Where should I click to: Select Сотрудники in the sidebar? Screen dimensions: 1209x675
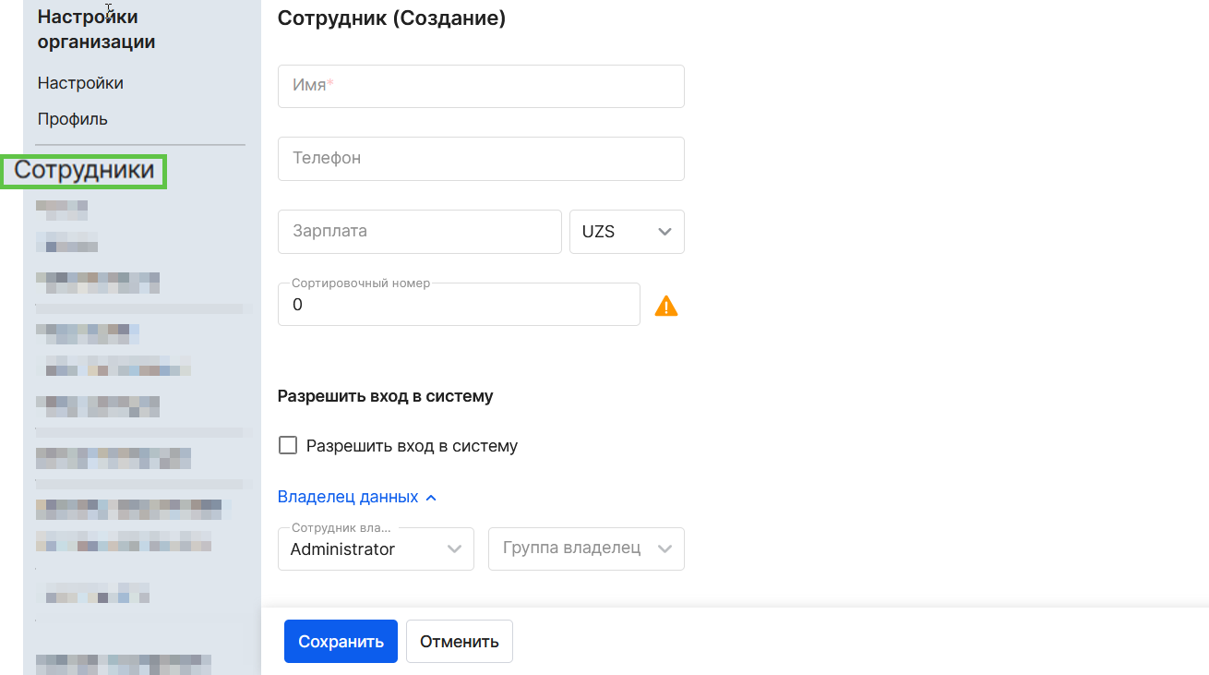(x=84, y=171)
